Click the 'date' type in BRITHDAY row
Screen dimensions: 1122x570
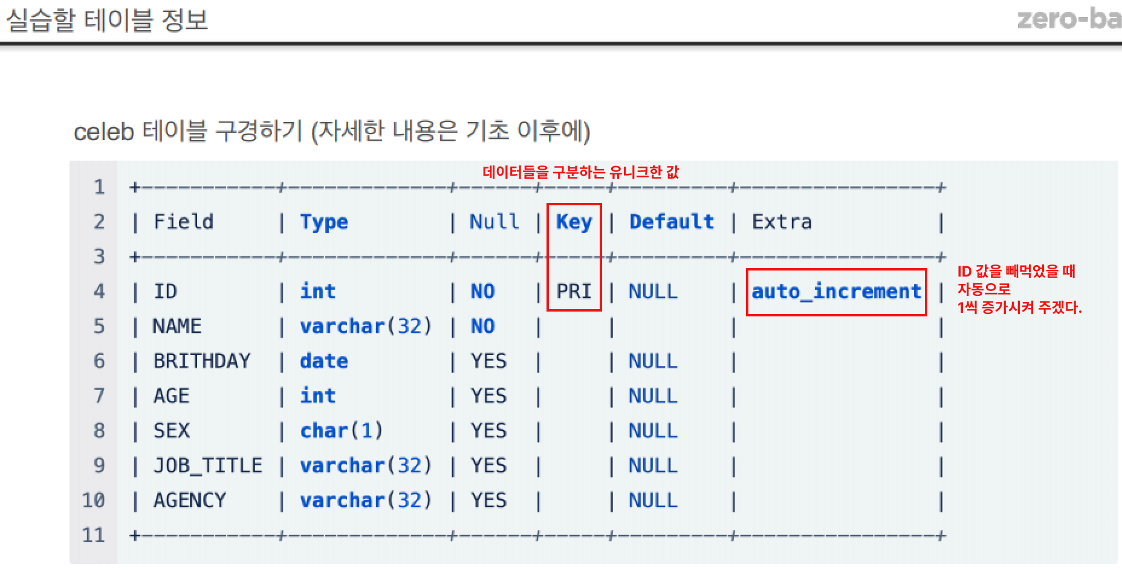coord(324,361)
